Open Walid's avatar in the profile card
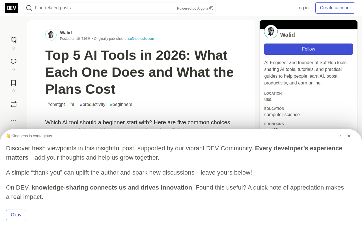Screen dimensions: 362x226 pyautogui.click(x=271, y=32)
